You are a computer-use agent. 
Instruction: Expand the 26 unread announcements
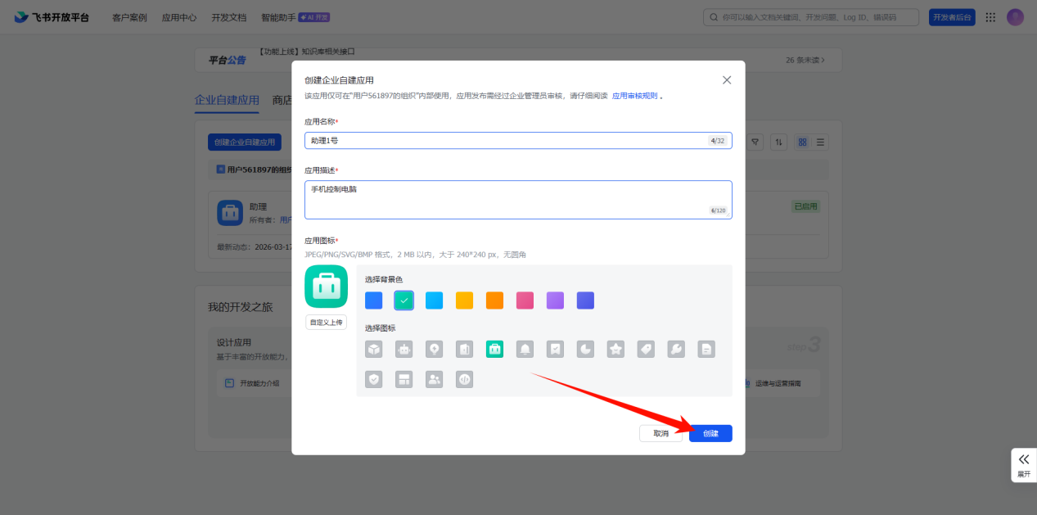point(805,60)
